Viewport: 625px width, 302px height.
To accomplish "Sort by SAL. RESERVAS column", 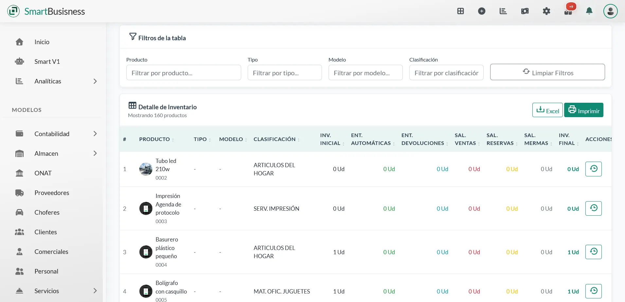I will point(502,139).
